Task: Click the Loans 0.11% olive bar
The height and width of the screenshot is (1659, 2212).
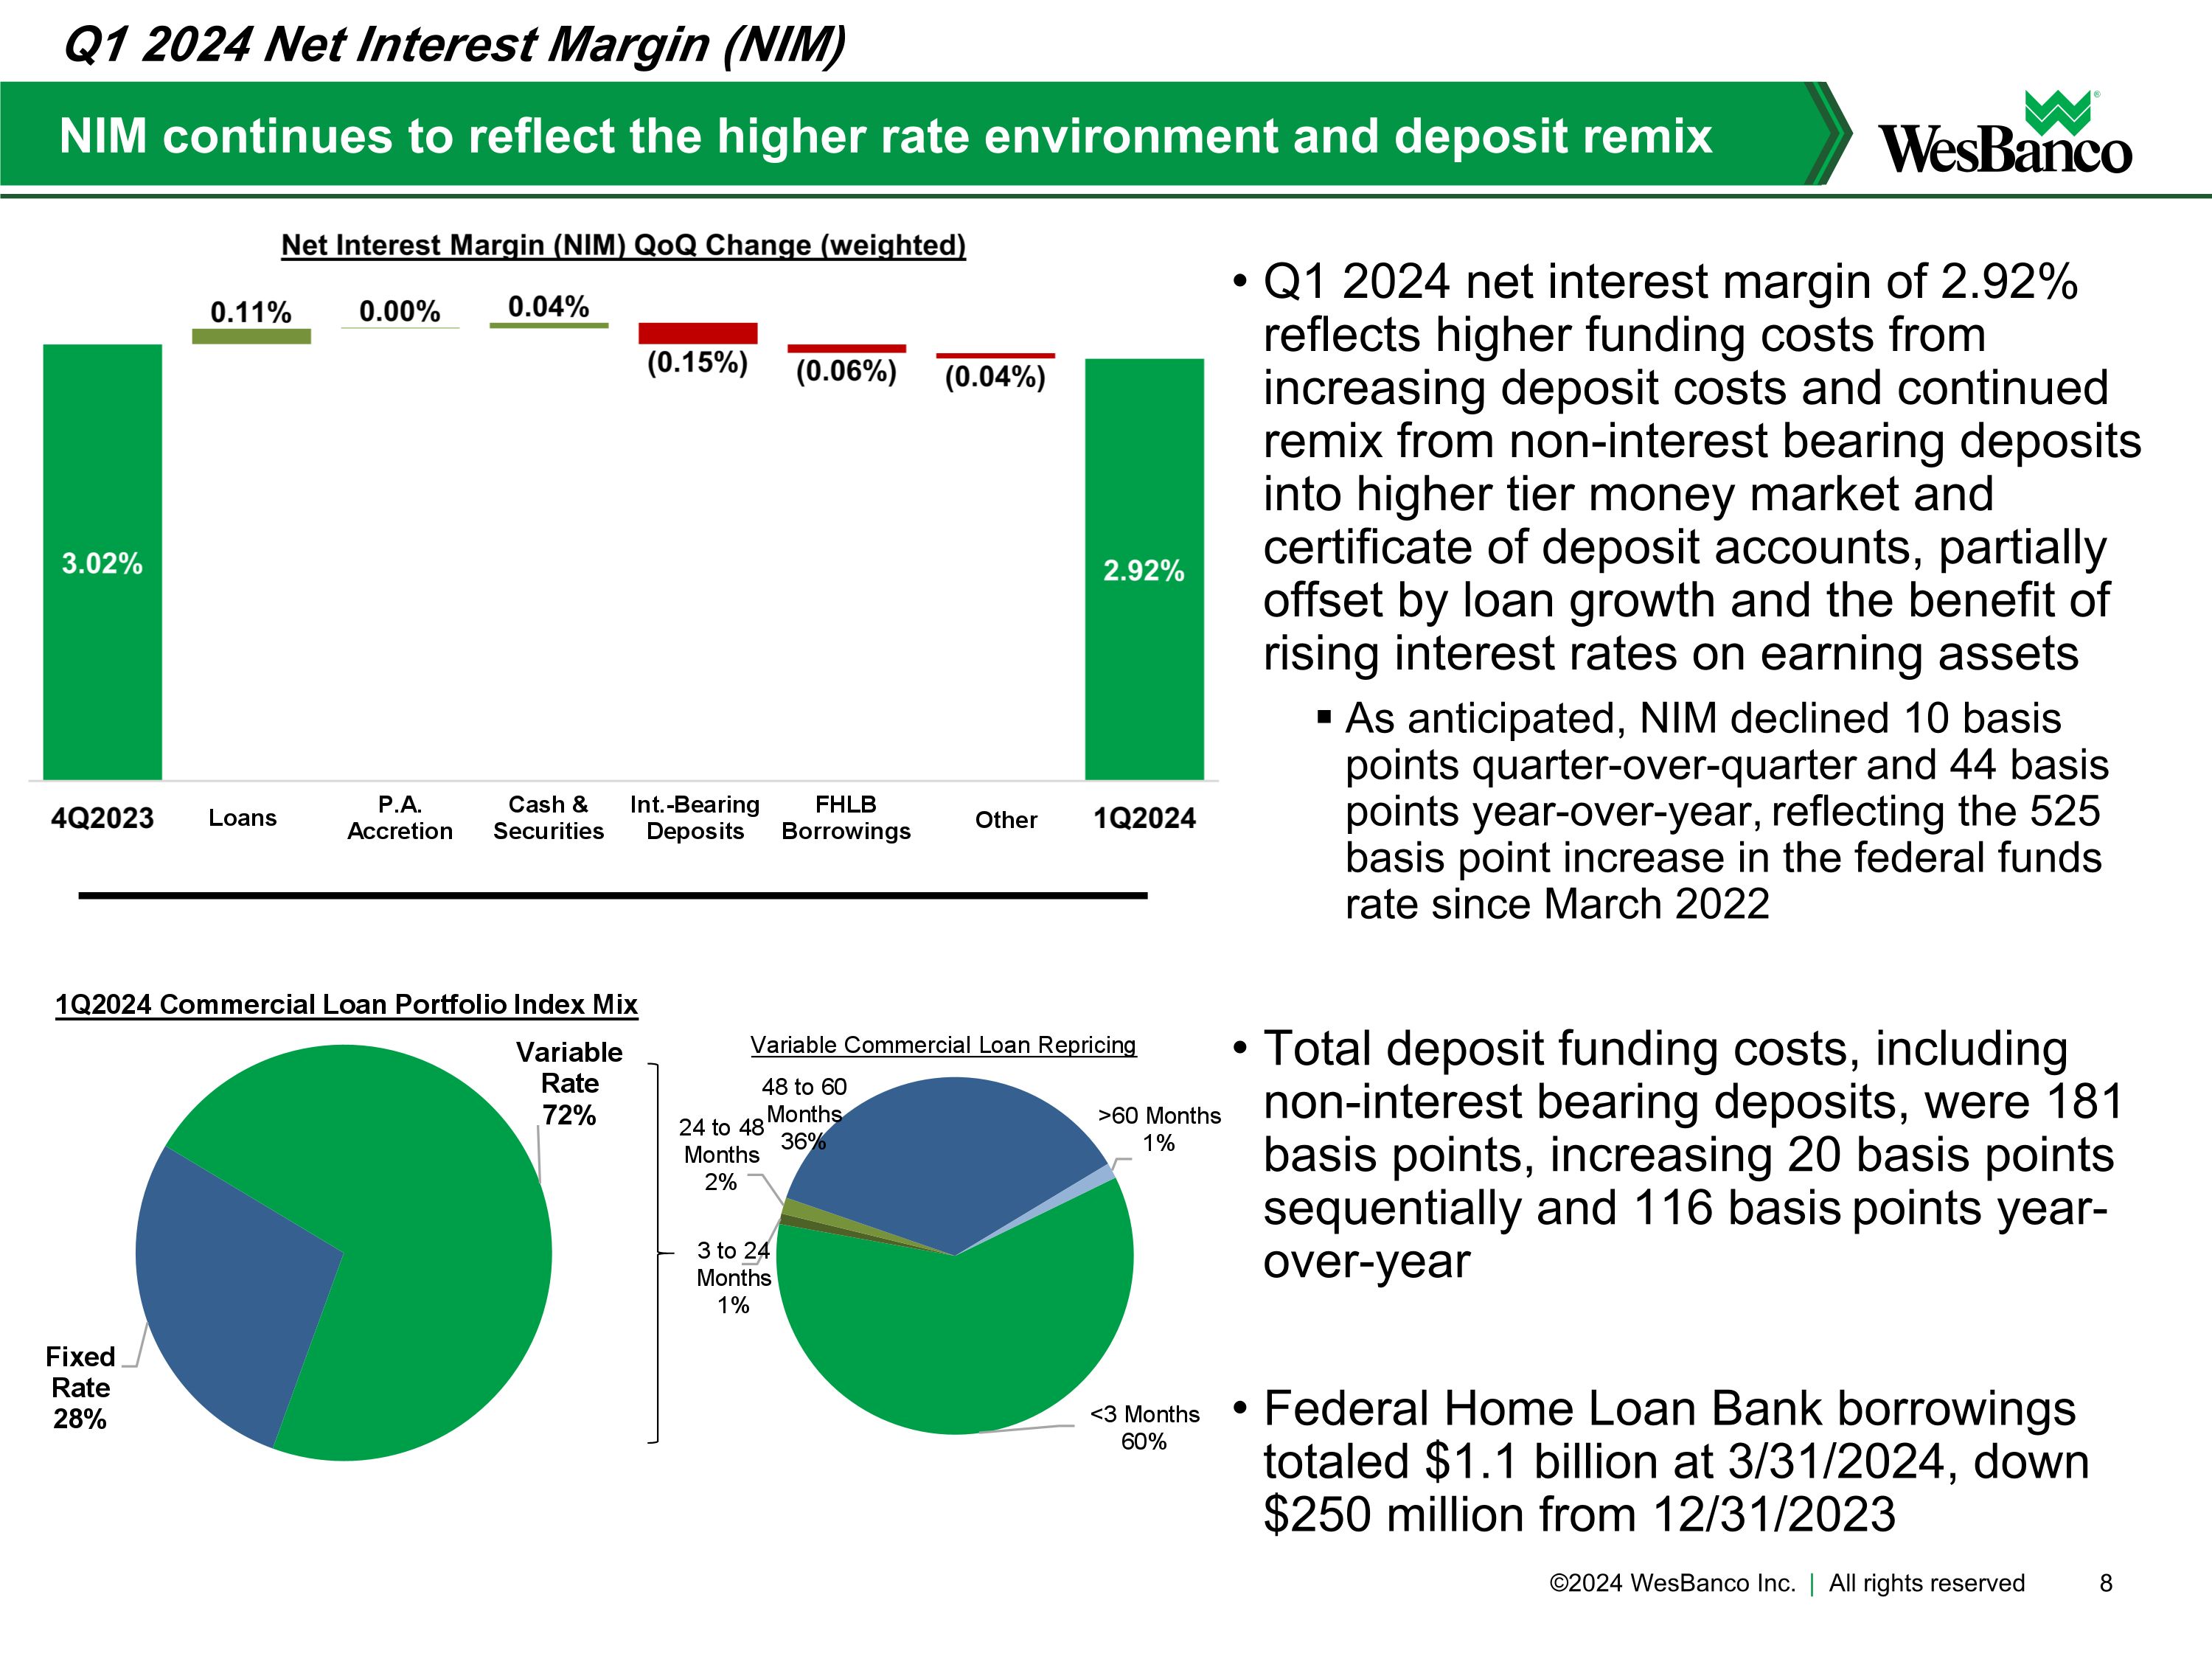Action: 251,337
